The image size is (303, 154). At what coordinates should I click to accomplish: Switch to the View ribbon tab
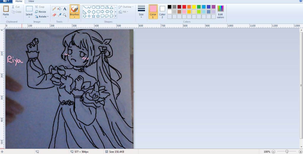coord(31,1)
